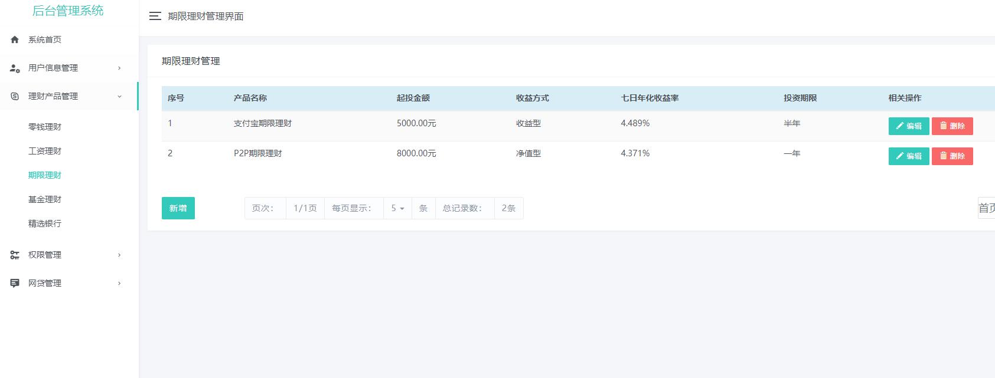Select 期限理财 in the sidebar
The height and width of the screenshot is (378, 995).
click(45, 175)
